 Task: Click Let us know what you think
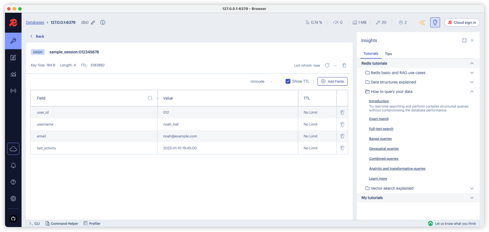click(452, 223)
